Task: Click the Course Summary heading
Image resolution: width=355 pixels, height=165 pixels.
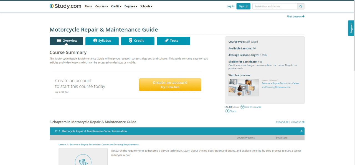Action: 68,53
